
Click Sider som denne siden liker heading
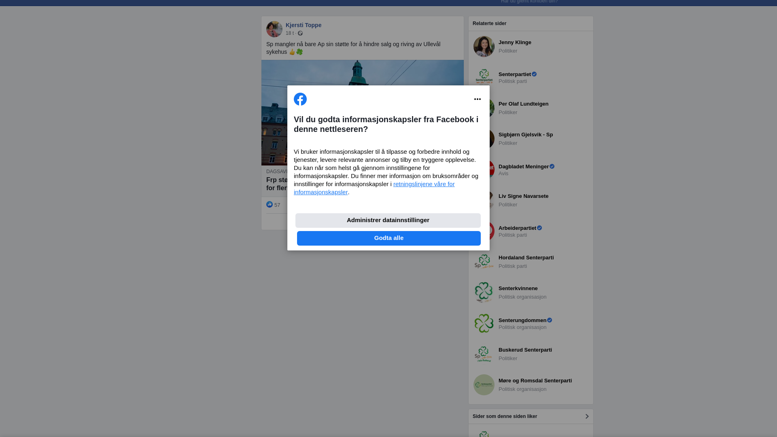coord(505,416)
